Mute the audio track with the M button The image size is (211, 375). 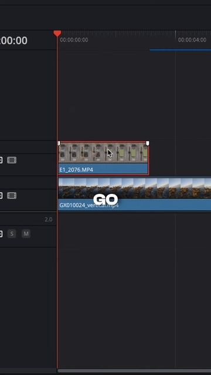(26, 234)
